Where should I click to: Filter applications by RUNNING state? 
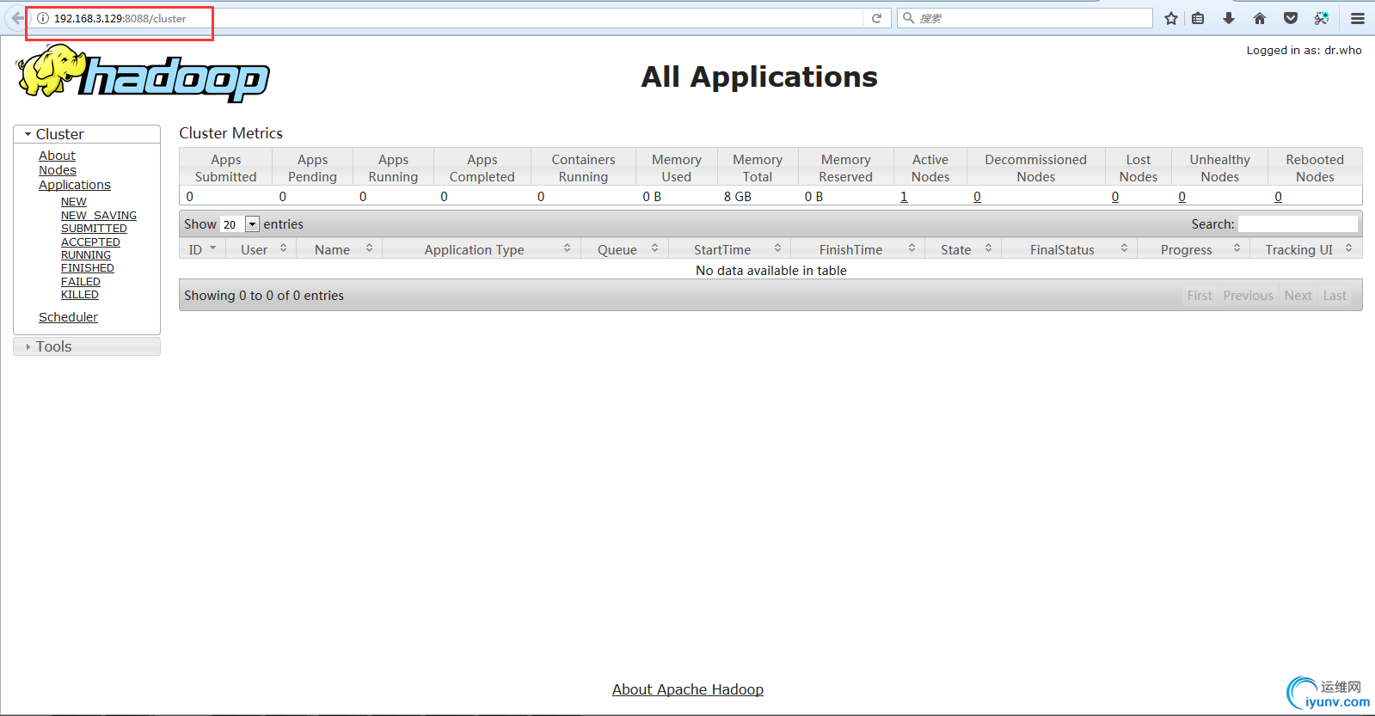click(x=86, y=255)
